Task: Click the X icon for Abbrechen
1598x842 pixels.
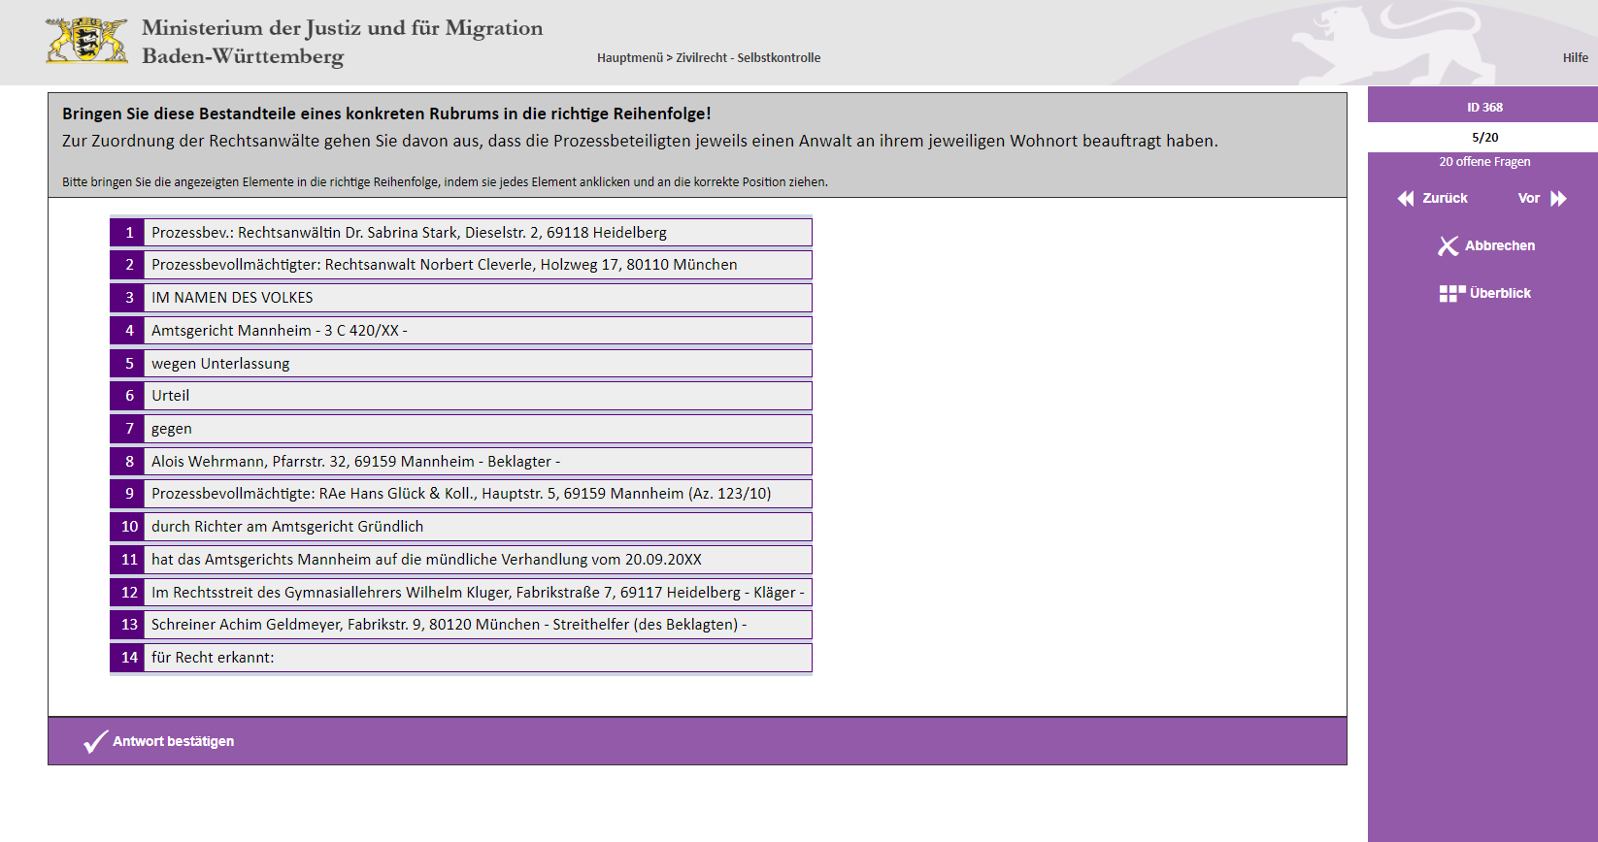Action: pos(1448,246)
